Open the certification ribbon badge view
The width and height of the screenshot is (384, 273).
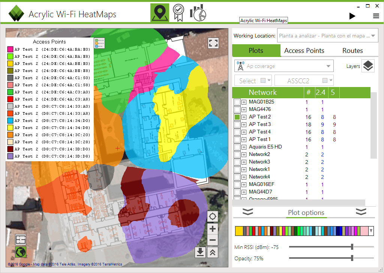click(178, 13)
